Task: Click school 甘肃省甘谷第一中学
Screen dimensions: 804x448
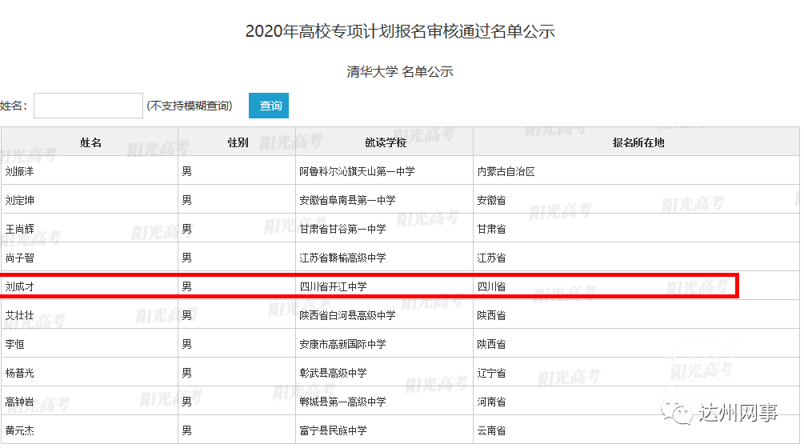Action: [x=342, y=229]
